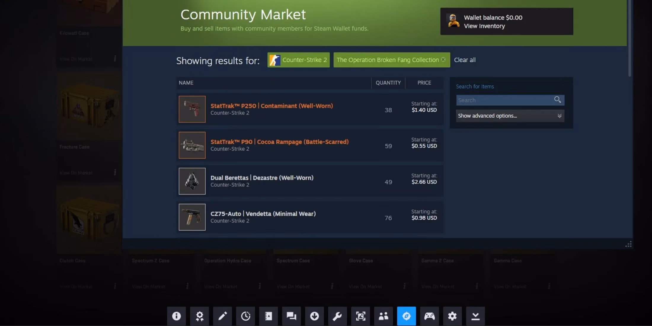
Task: Open the friends list icon
Action: (x=383, y=316)
